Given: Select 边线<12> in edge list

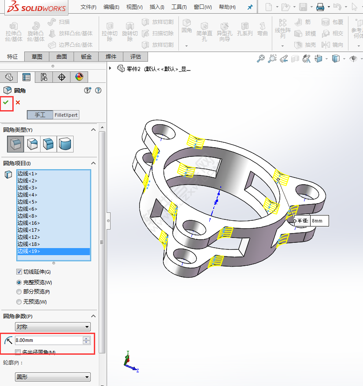Looking at the screenshot, I should 53,237.
